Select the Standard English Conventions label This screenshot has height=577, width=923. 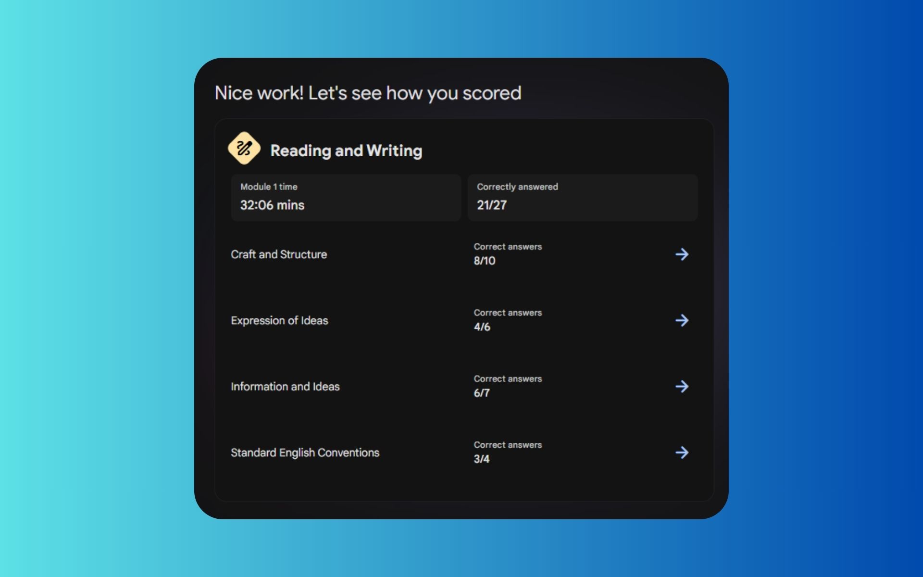coord(305,453)
